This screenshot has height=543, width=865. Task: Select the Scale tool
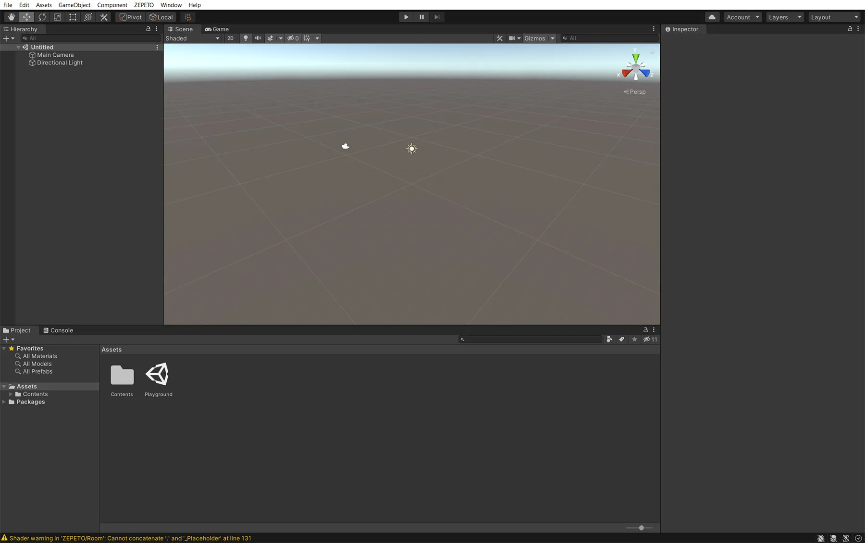coord(57,17)
